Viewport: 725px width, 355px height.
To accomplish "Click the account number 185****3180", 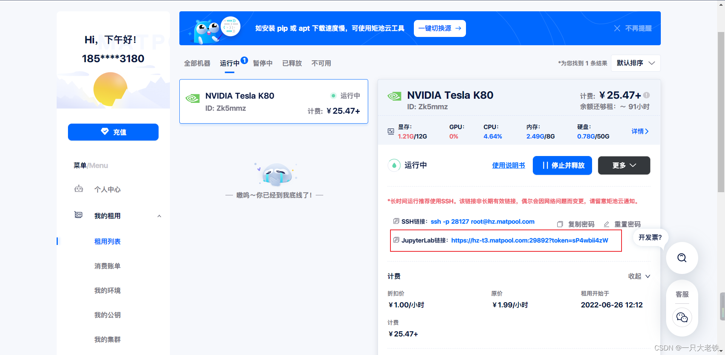I will click(113, 59).
